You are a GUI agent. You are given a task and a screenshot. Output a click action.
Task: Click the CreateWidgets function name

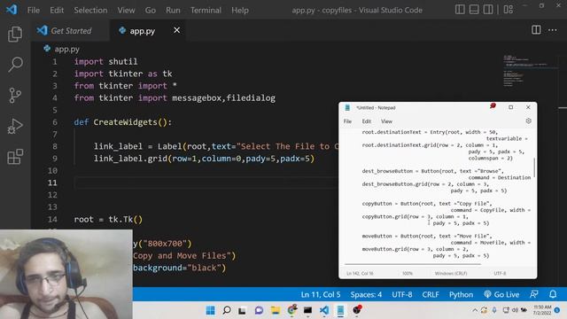[x=126, y=122]
